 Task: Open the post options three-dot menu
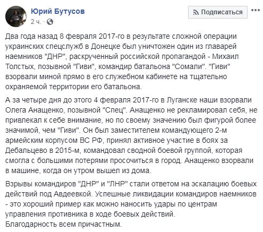click(256, 10)
